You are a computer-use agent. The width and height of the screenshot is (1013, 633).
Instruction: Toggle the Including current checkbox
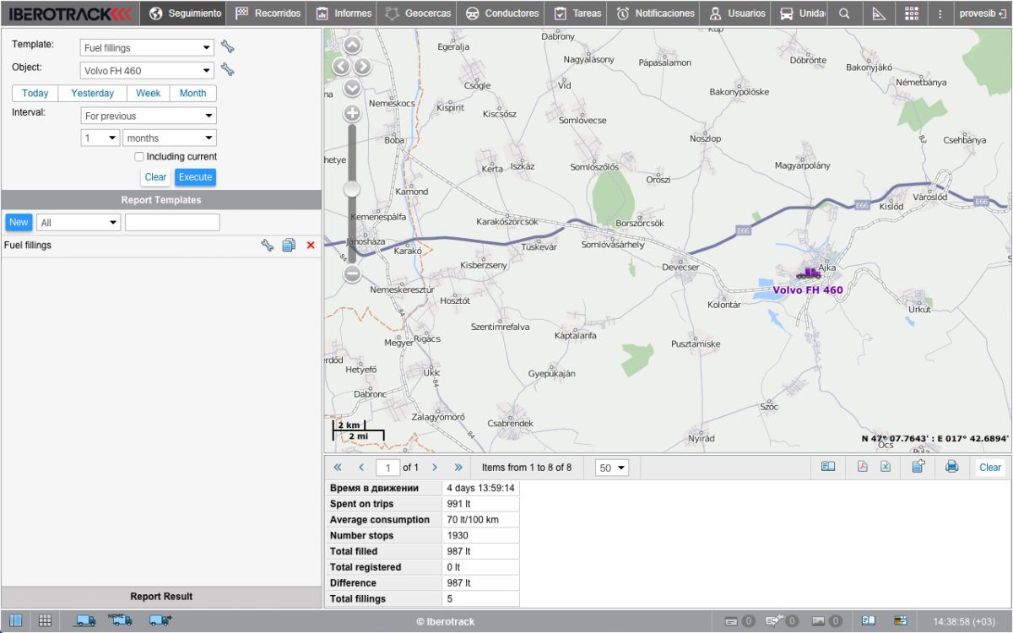(139, 157)
